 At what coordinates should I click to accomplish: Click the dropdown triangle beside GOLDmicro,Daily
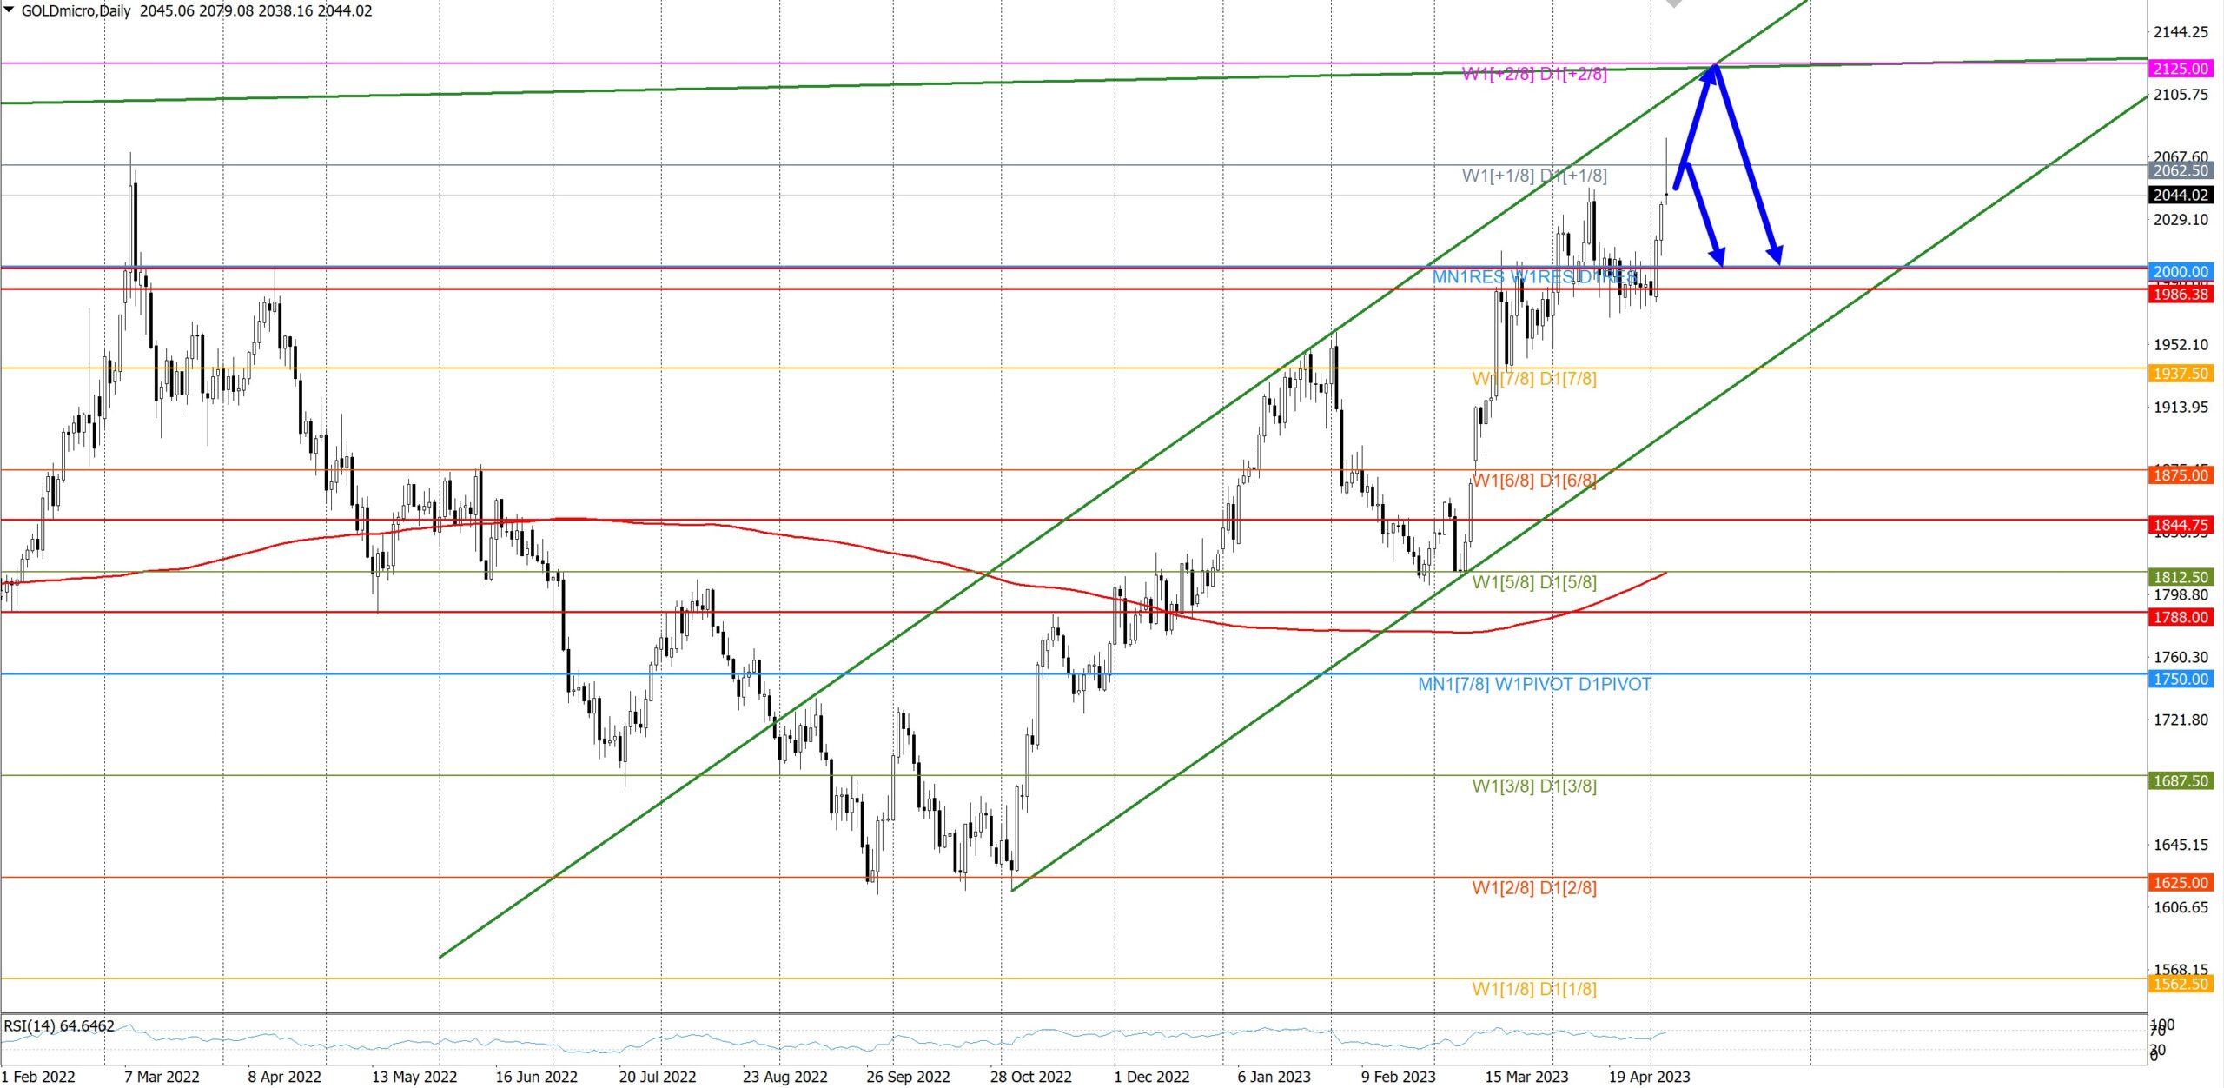[x=10, y=10]
